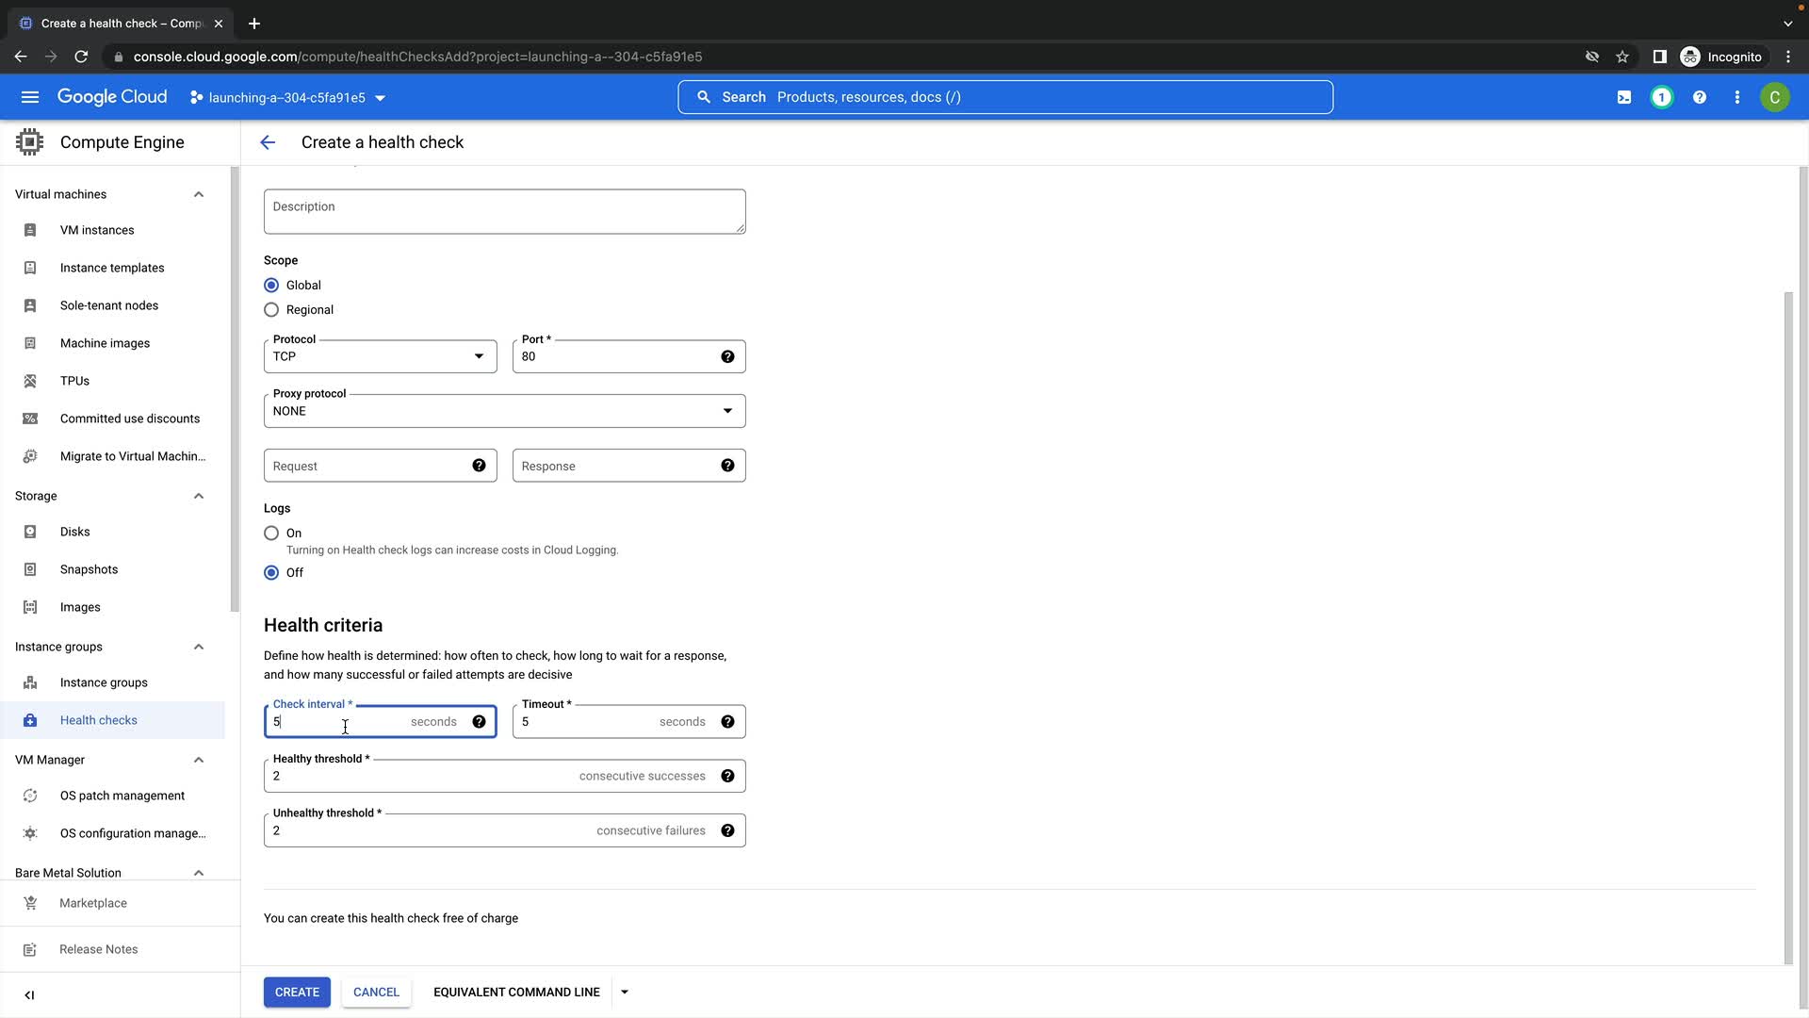Viewport: 1809px width, 1018px height.
Task: Click help icon for Timeout field
Action: [x=727, y=722]
